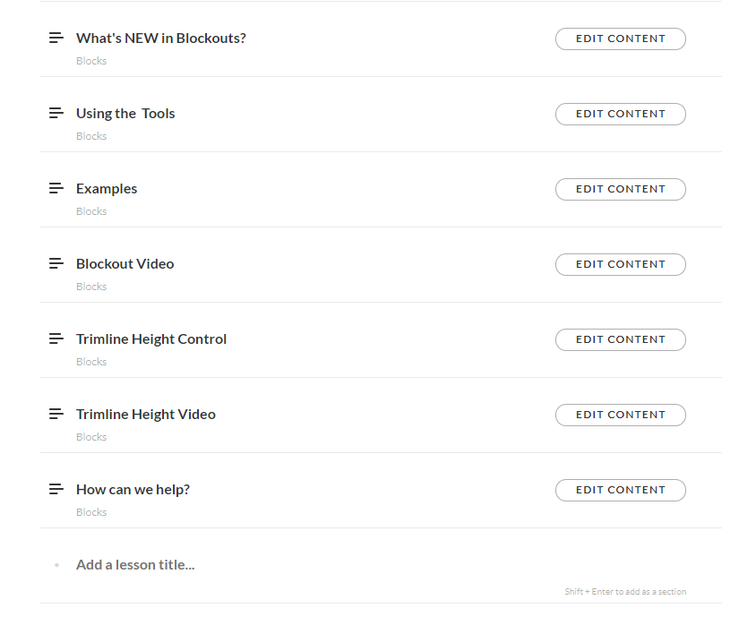This screenshot has height=634, width=739.
Task: Edit content of Using the Tools lesson
Action: click(x=620, y=114)
